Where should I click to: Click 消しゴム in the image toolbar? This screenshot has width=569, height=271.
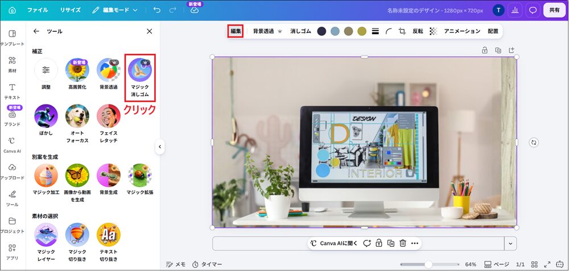coord(300,31)
